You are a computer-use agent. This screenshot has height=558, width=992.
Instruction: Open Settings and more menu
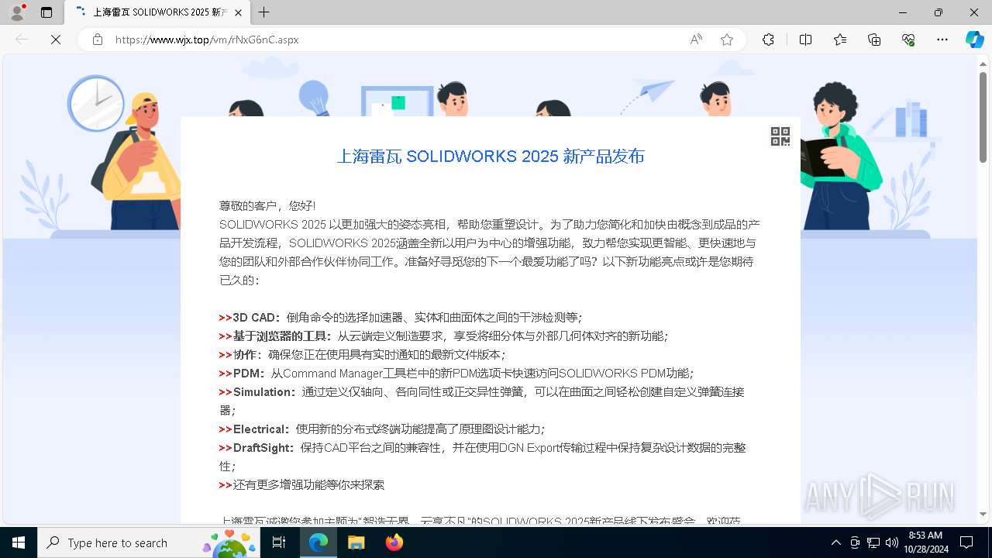point(942,40)
